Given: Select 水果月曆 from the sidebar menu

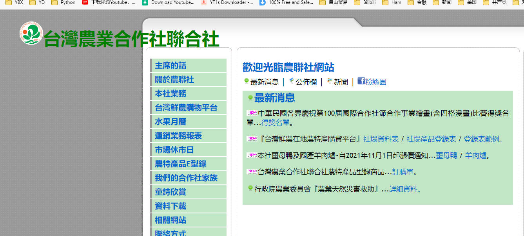Looking at the screenshot, I should [x=170, y=122].
